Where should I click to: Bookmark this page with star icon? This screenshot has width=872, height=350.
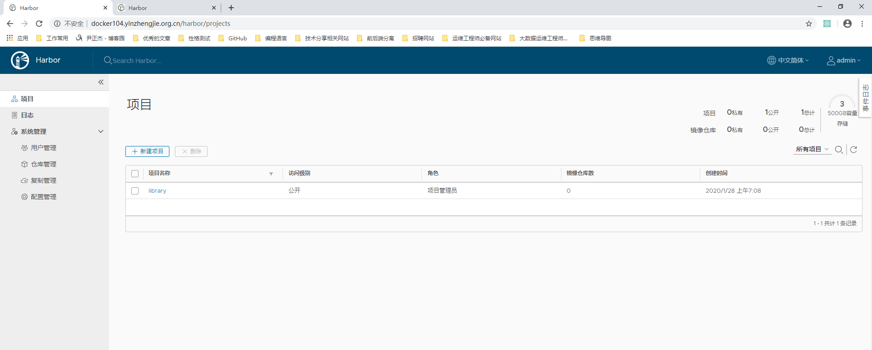pos(809,24)
